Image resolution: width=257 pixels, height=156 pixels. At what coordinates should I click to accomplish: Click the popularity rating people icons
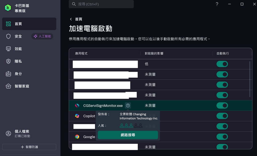131,126
